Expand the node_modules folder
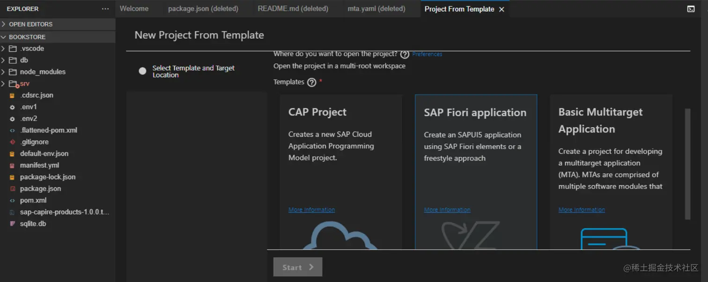This screenshot has height=282, width=708. coord(3,72)
